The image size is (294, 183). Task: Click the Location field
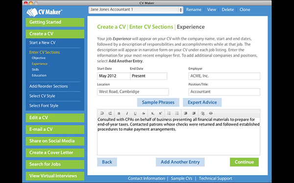(x=133, y=92)
